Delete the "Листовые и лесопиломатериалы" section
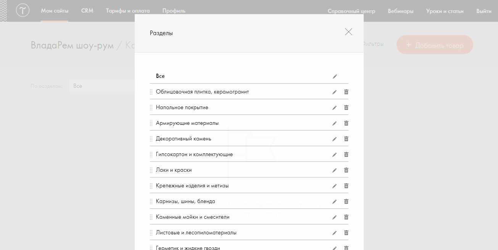Viewport: 498px width, 250px height. pos(346,233)
